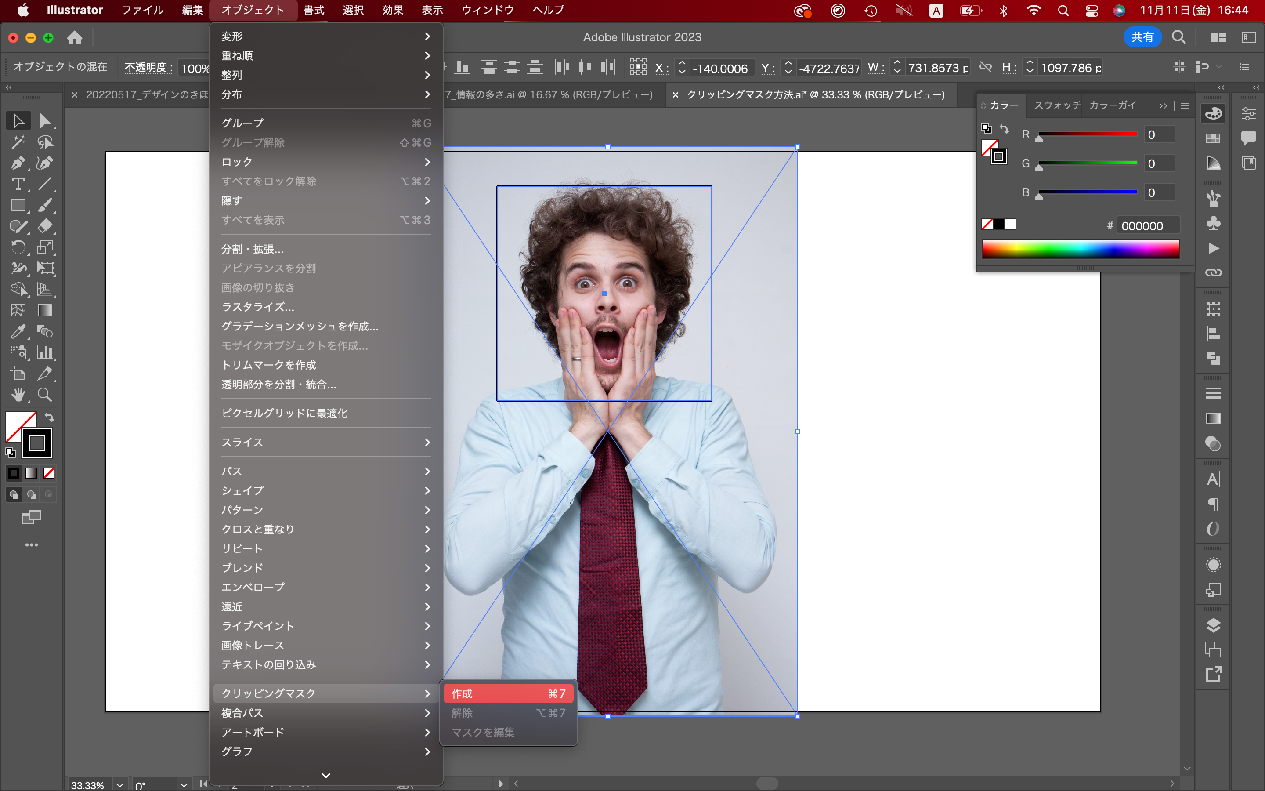
Task: Click the color spectrum bar
Action: point(1080,249)
